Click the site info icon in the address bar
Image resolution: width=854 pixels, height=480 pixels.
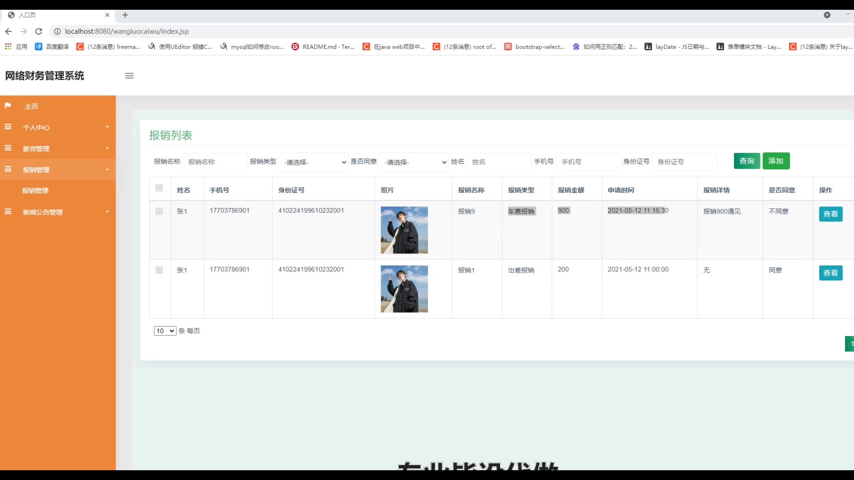57,32
